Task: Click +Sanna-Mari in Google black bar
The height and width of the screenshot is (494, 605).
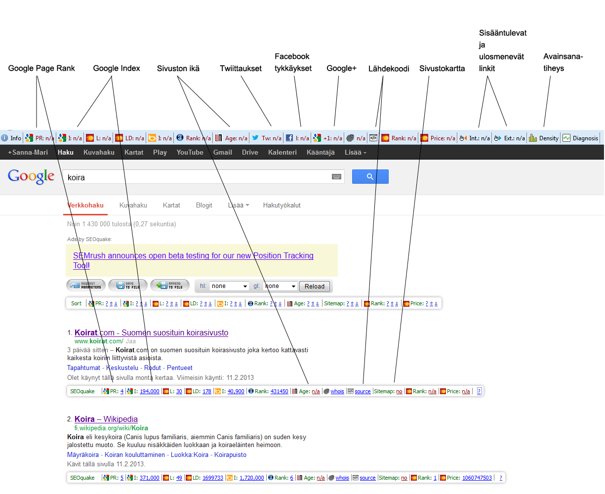Action: pyautogui.click(x=28, y=152)
